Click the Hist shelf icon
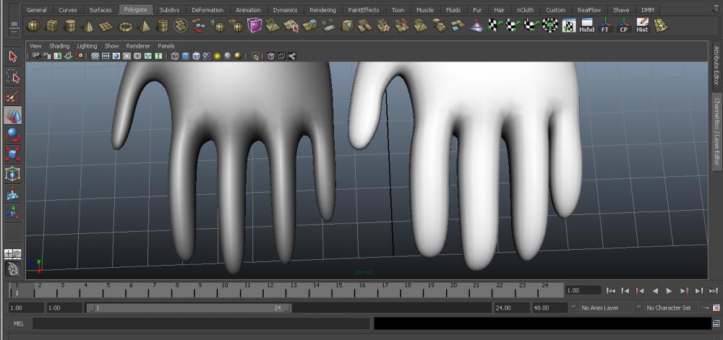 (641, 26)
